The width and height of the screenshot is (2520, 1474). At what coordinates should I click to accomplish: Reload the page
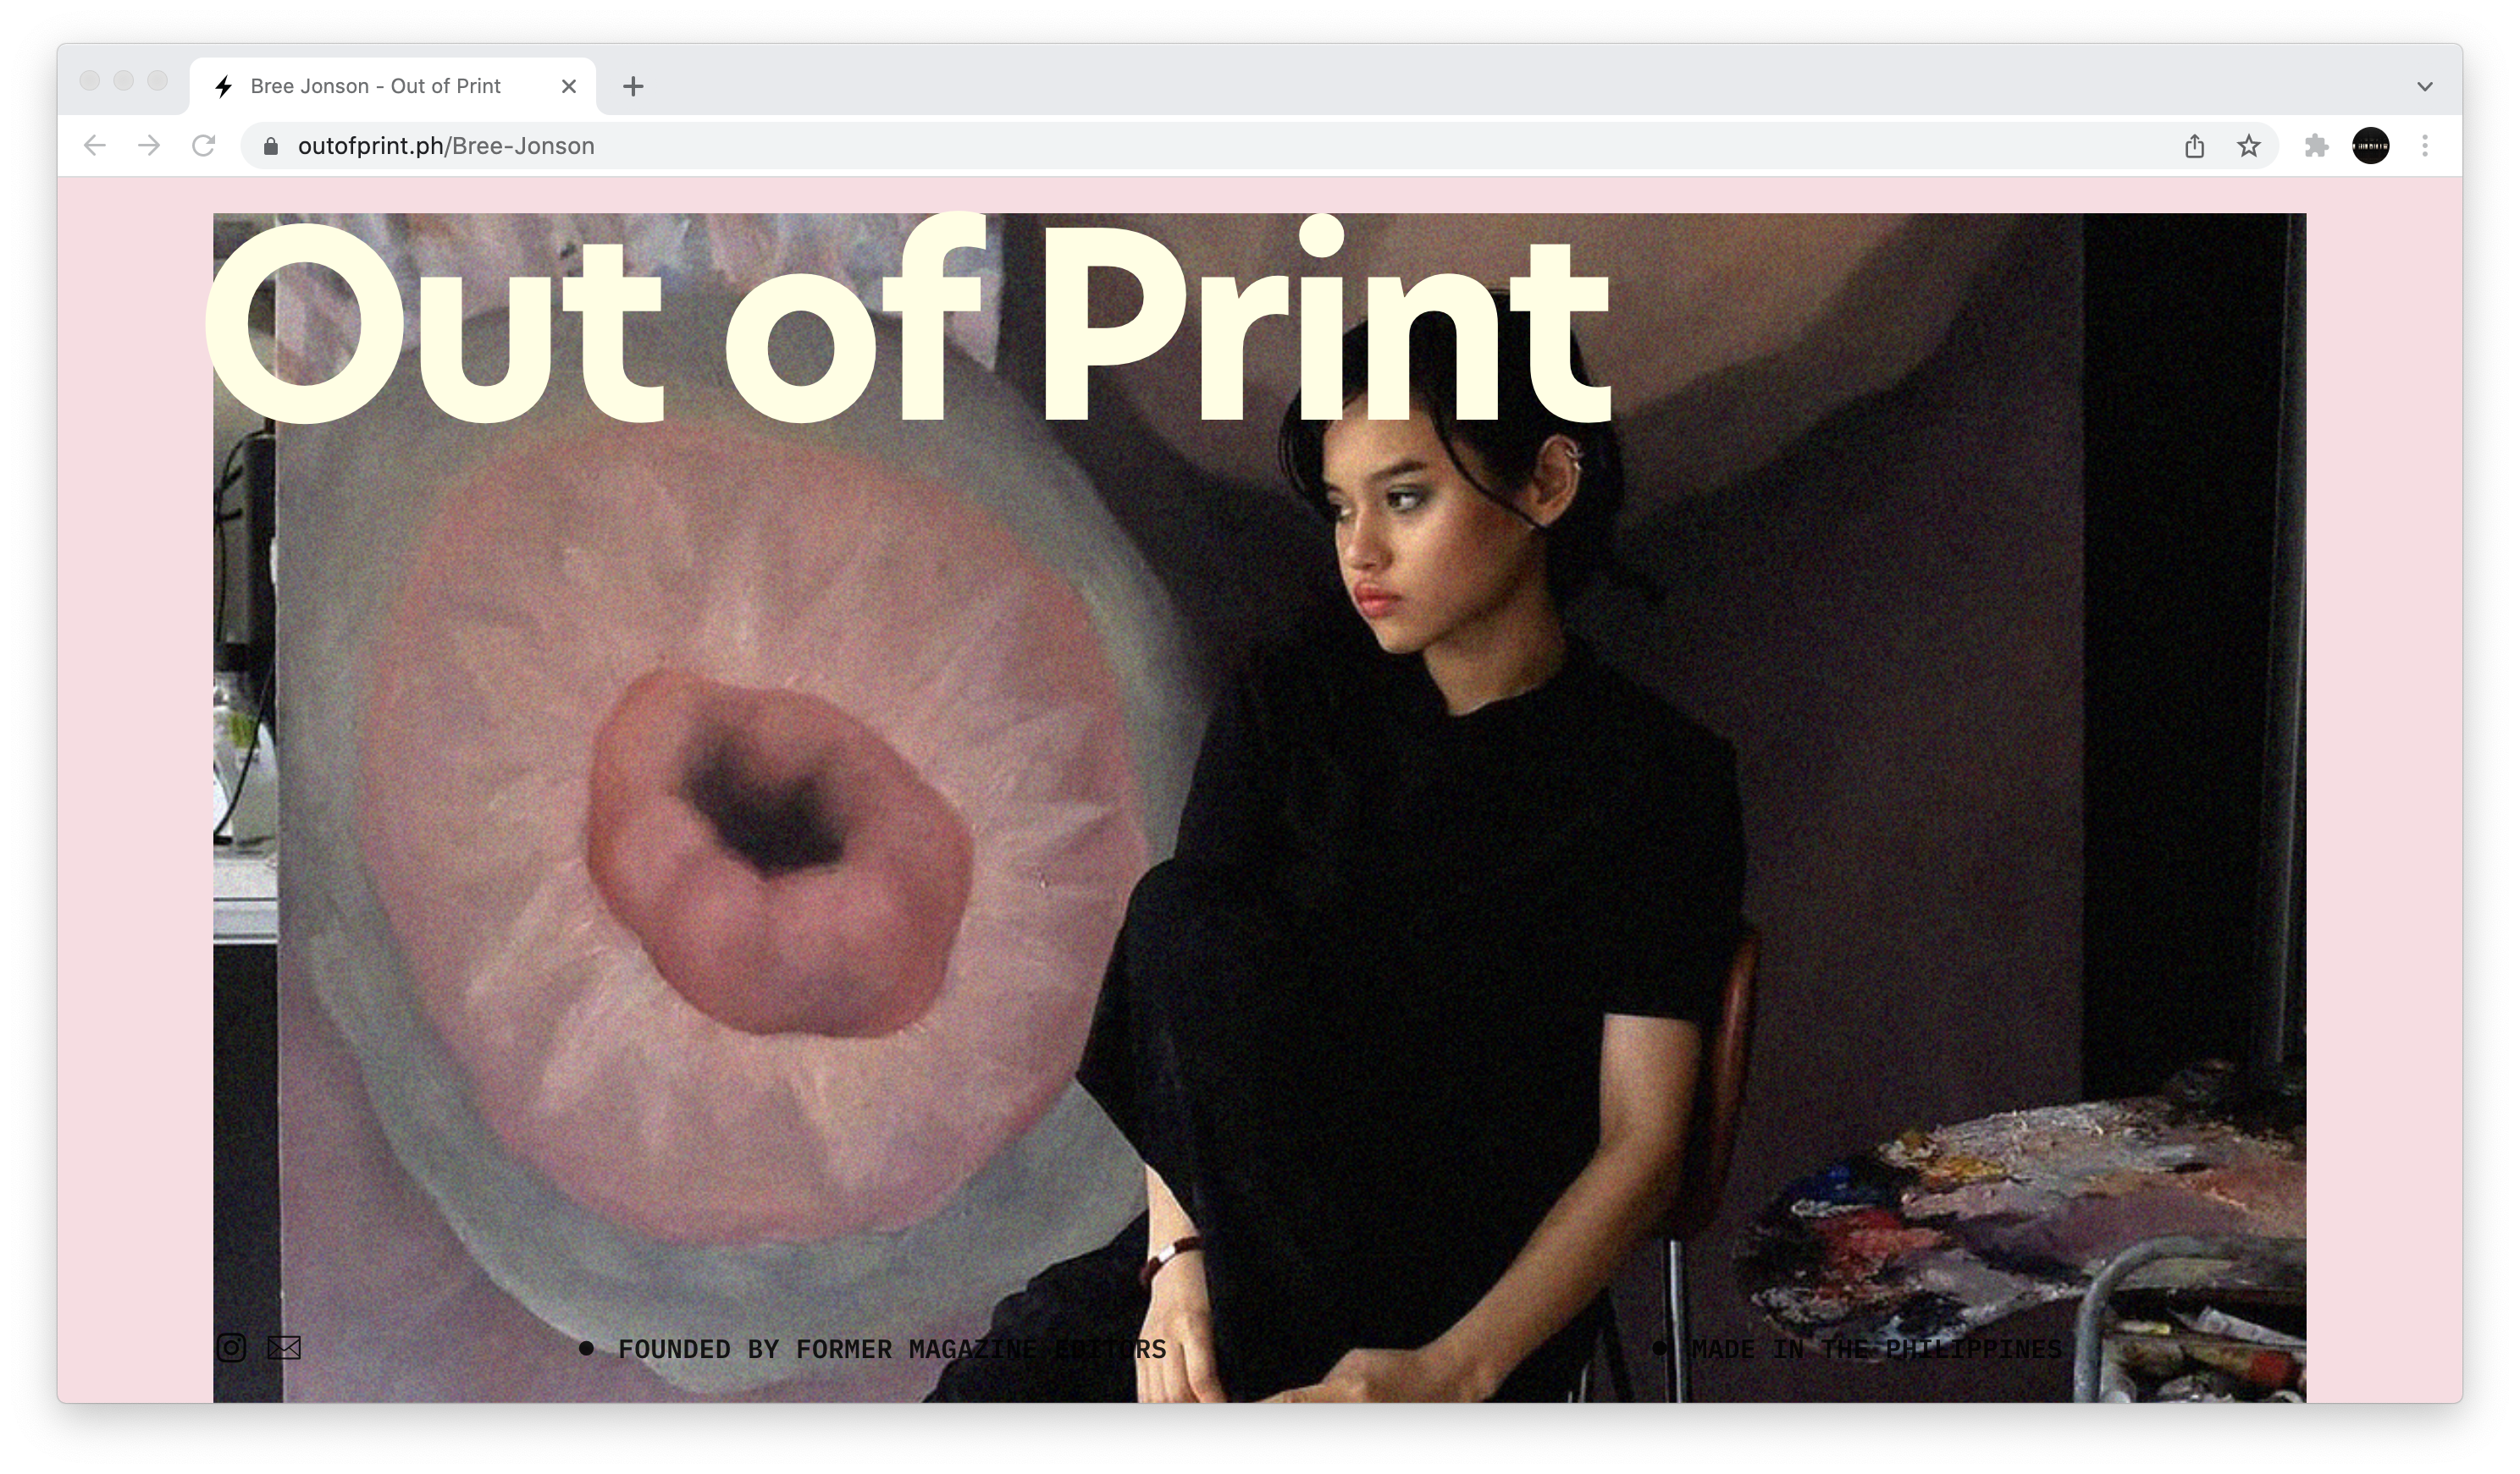pos(204,146)
